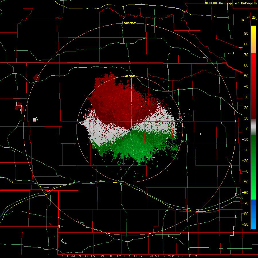The width and height of the screenshot is (258, 258).
Task: Click the 50 knots scale label
Action: (x=246, y=76)
